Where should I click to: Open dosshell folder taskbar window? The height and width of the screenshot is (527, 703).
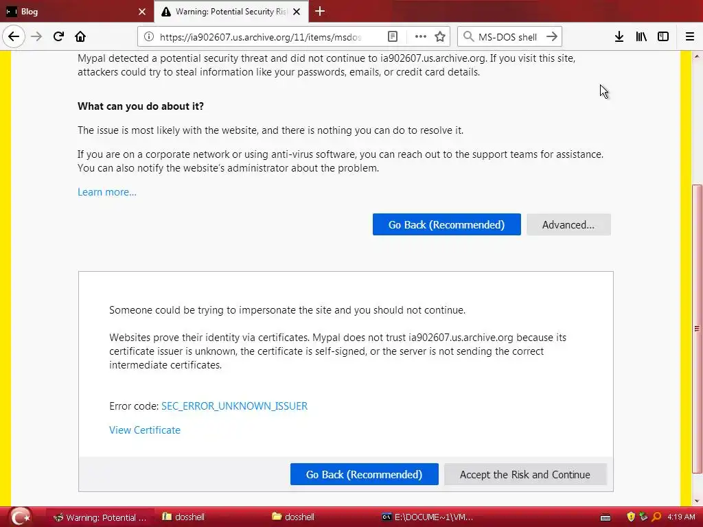click(294, 517)
